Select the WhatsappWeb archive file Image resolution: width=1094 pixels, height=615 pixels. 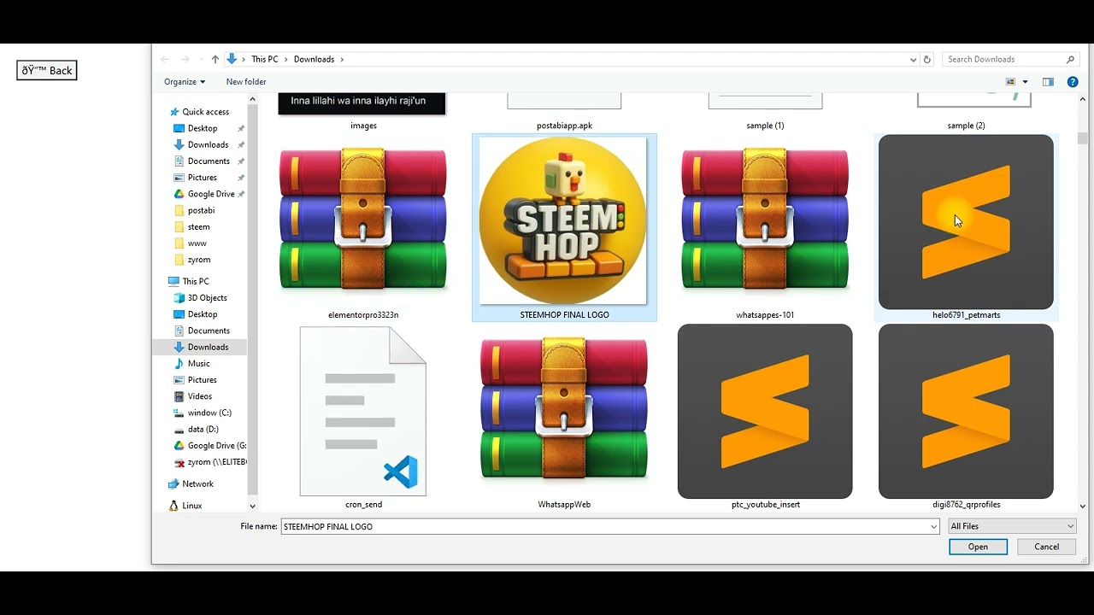[564, 417]
